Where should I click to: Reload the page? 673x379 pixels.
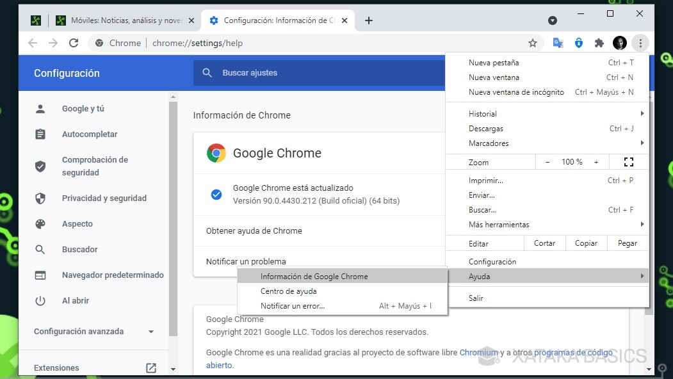pyautogui.click(x=73, y=42)
